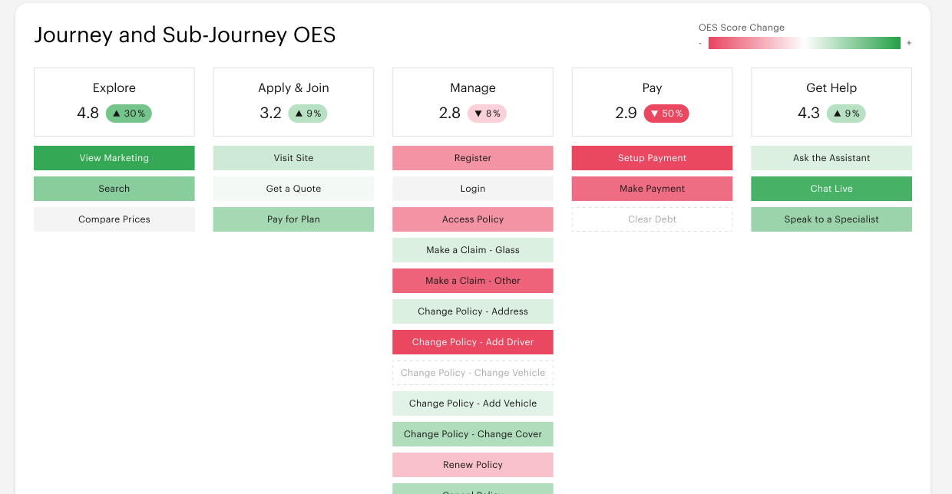Click the 50% decrease badge in Pay
952x494 pixels.
pos(666,114)
